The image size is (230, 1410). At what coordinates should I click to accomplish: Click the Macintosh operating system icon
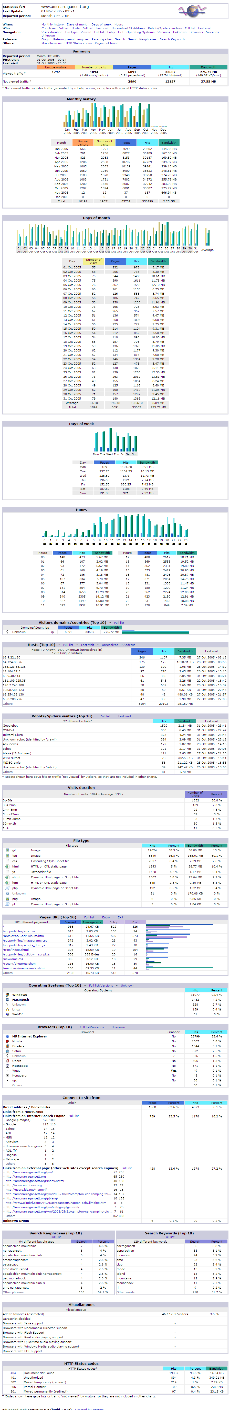point(7,999)
